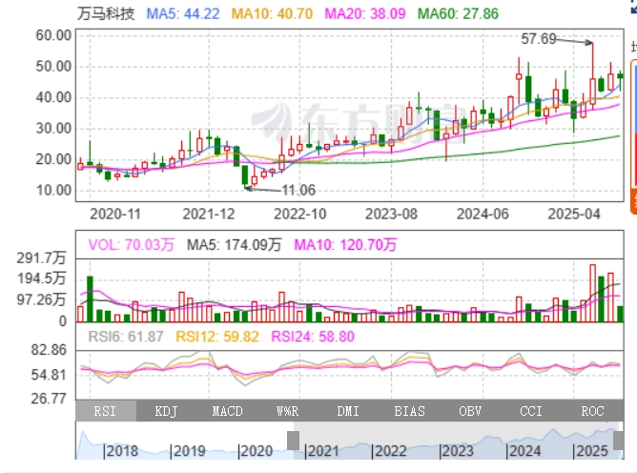Click the 2024 marker inside selected range
637x473 pixels.
coord(524,451)
